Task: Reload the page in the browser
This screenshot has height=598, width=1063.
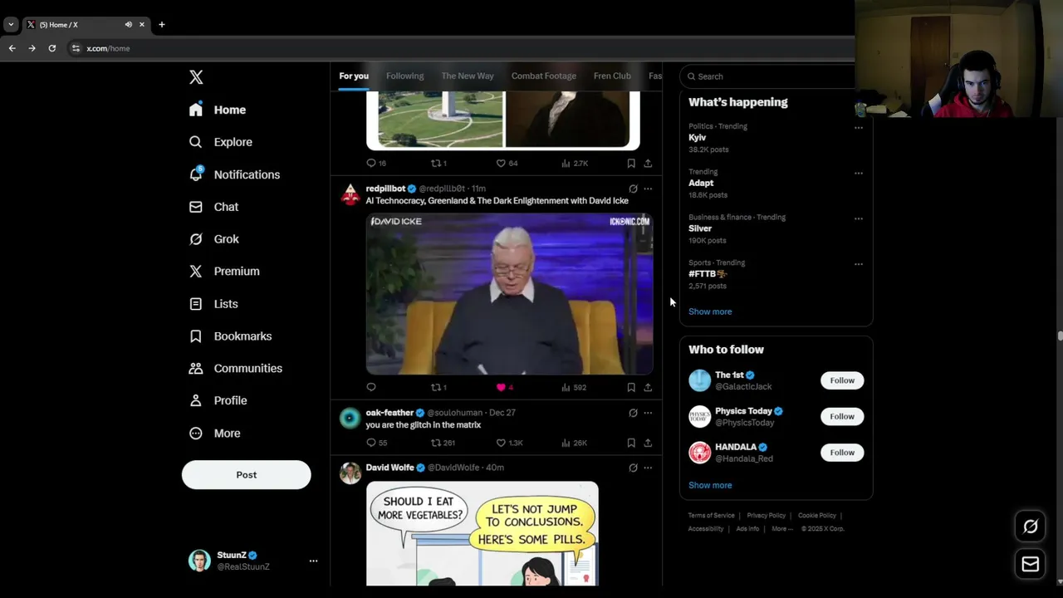Action: [51, 48]
